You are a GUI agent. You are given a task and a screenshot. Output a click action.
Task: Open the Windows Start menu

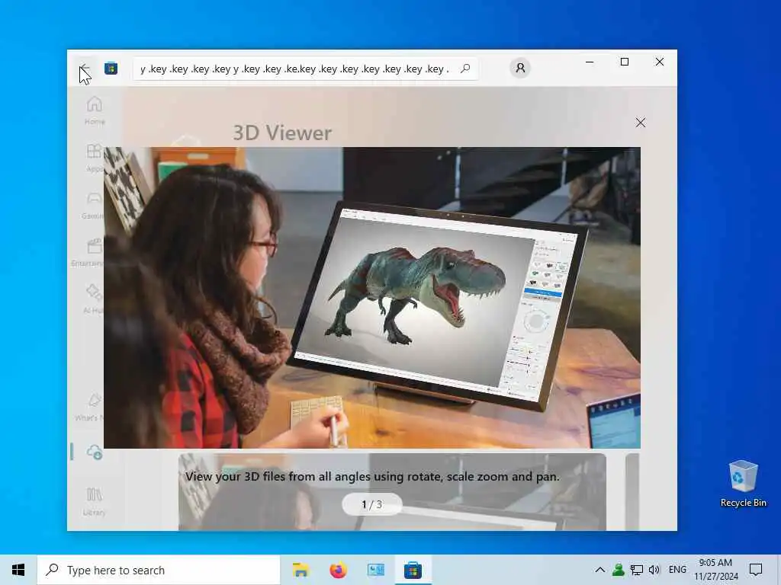point(18,570)
